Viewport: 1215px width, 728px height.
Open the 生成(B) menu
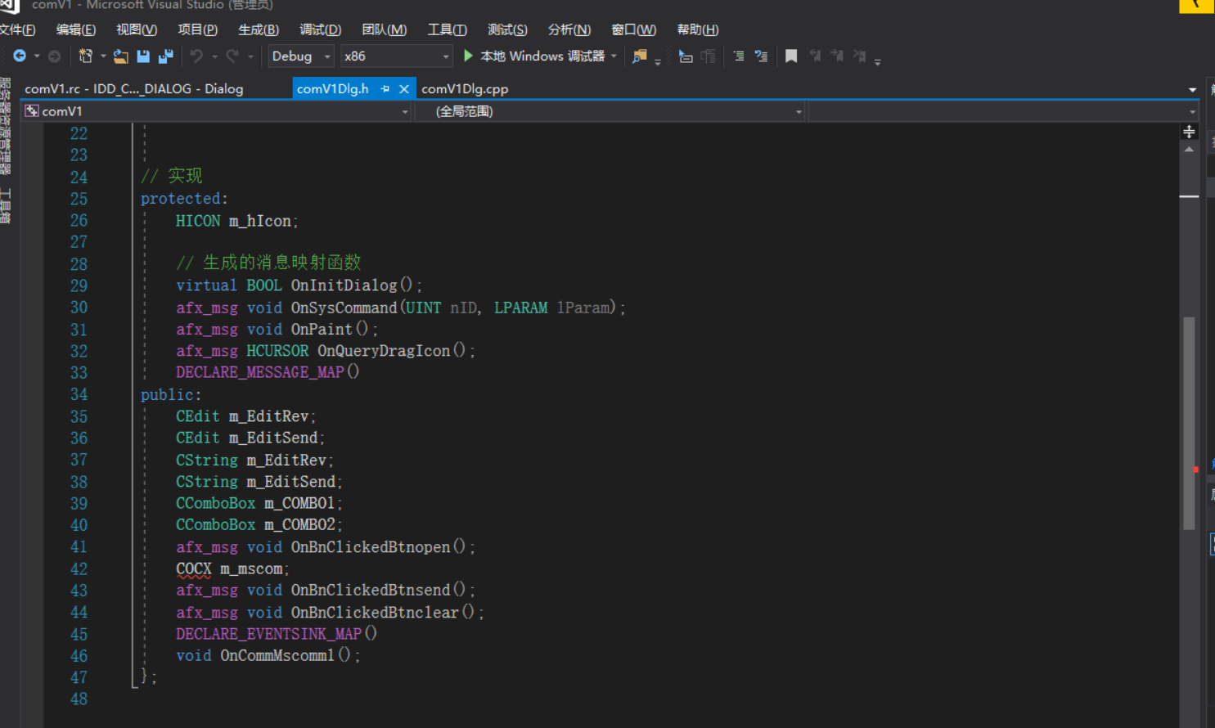point(259,30)
